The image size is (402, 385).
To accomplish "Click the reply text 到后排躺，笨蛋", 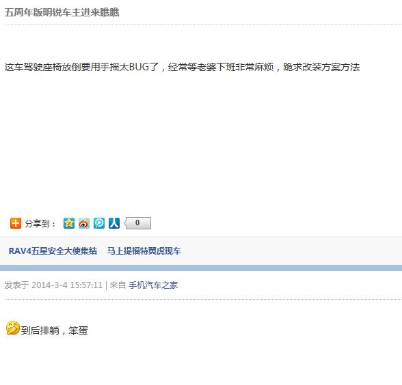I will (x=54, y=330).
